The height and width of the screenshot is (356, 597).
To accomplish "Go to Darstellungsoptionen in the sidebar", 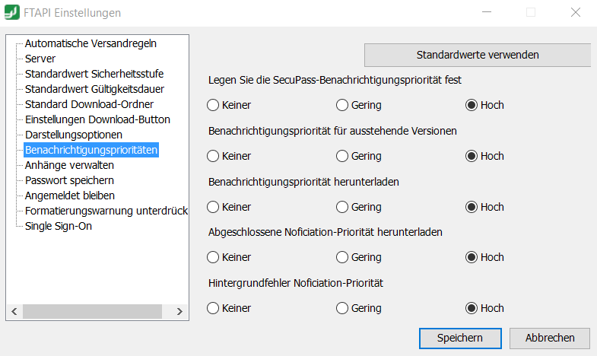I will click(74, 135).
